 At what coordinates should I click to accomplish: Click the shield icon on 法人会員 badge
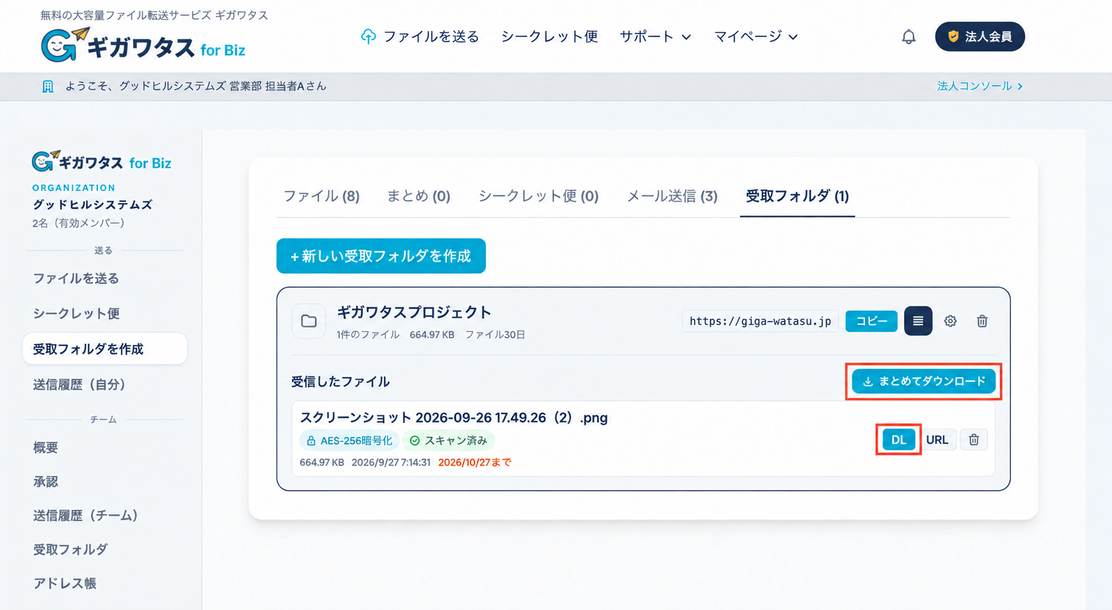953,37
